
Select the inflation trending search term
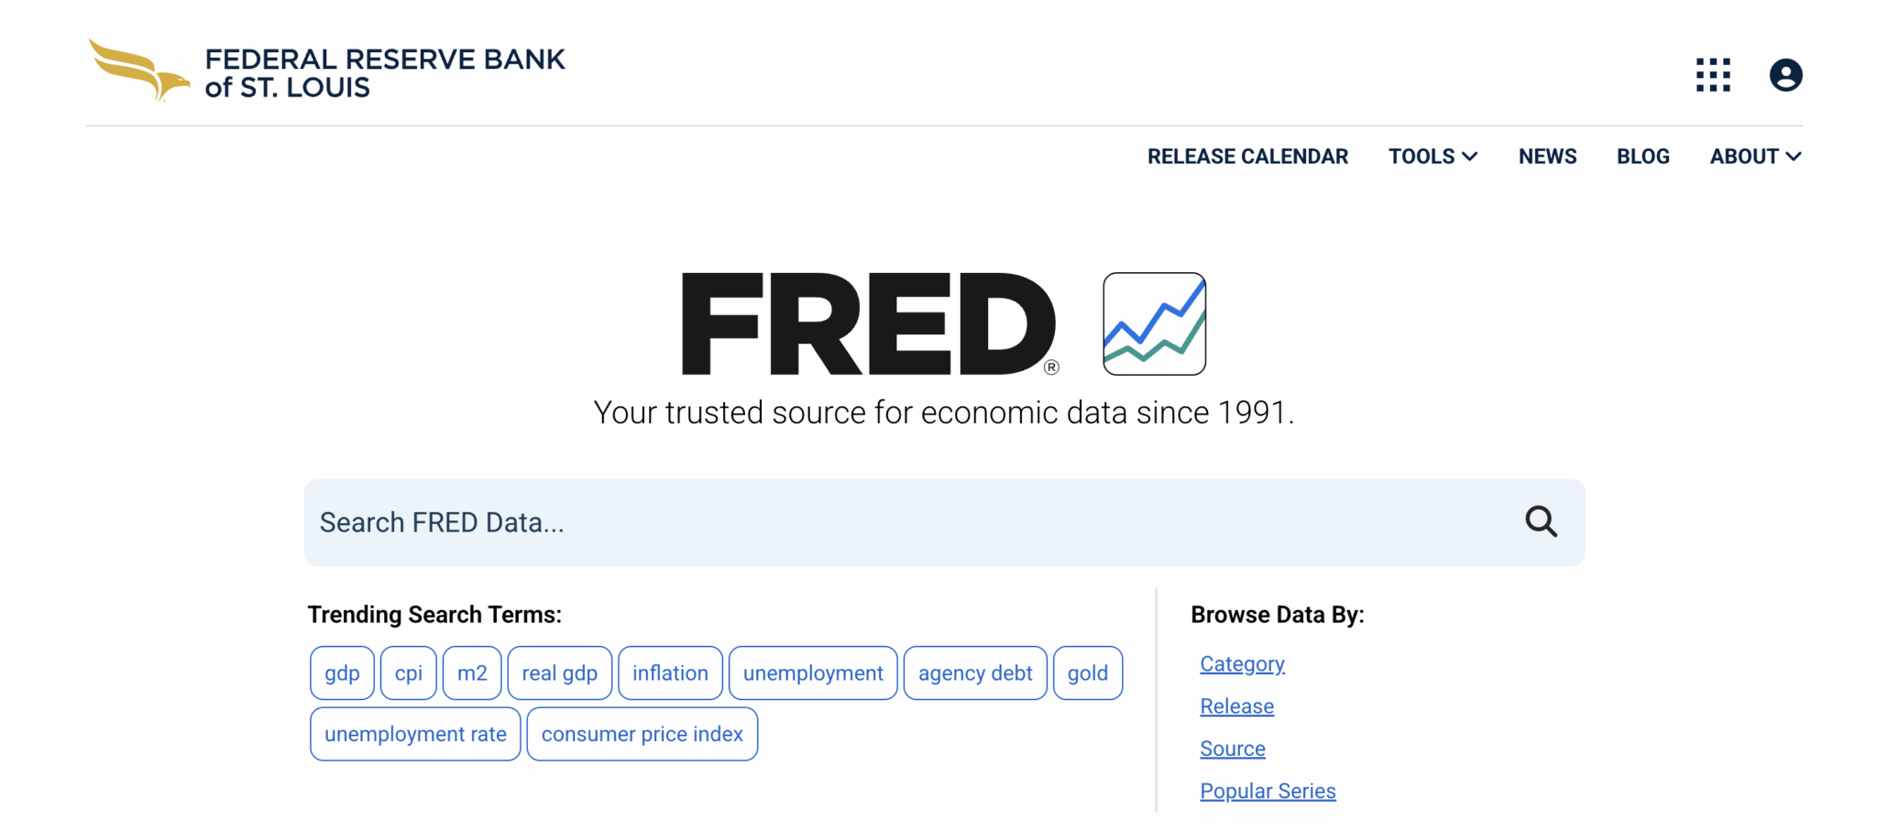(670, 673)
